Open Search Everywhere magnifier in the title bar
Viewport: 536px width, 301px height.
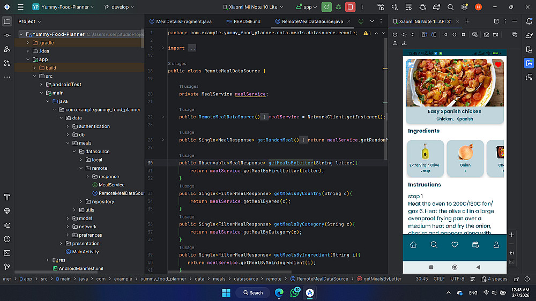[450, 7]
